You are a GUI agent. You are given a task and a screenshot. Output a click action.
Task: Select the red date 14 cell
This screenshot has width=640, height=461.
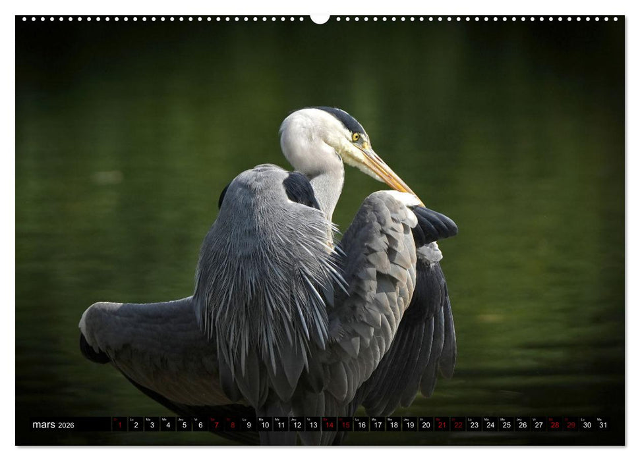(329, 425)
